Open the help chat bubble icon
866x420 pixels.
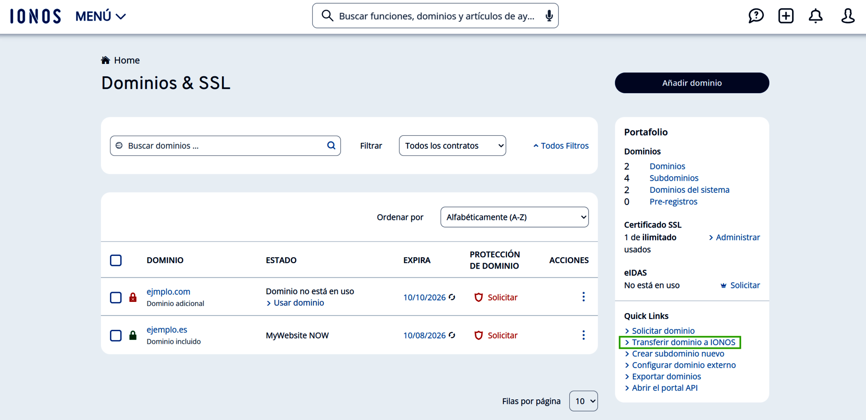[x=756, y=16]
